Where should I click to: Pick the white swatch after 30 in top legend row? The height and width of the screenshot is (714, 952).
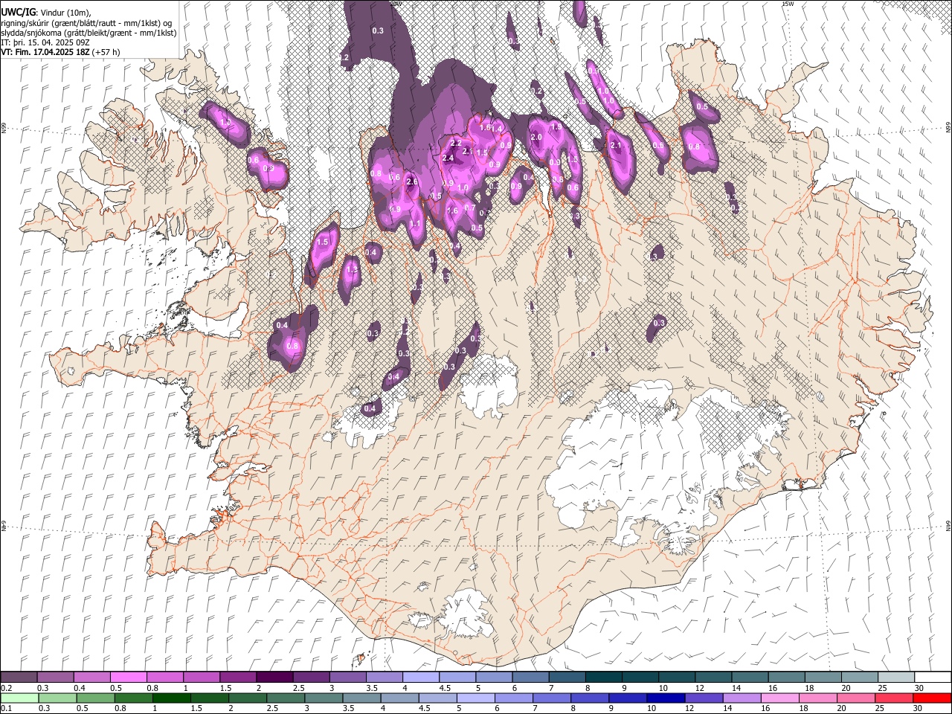coord(933,678)
